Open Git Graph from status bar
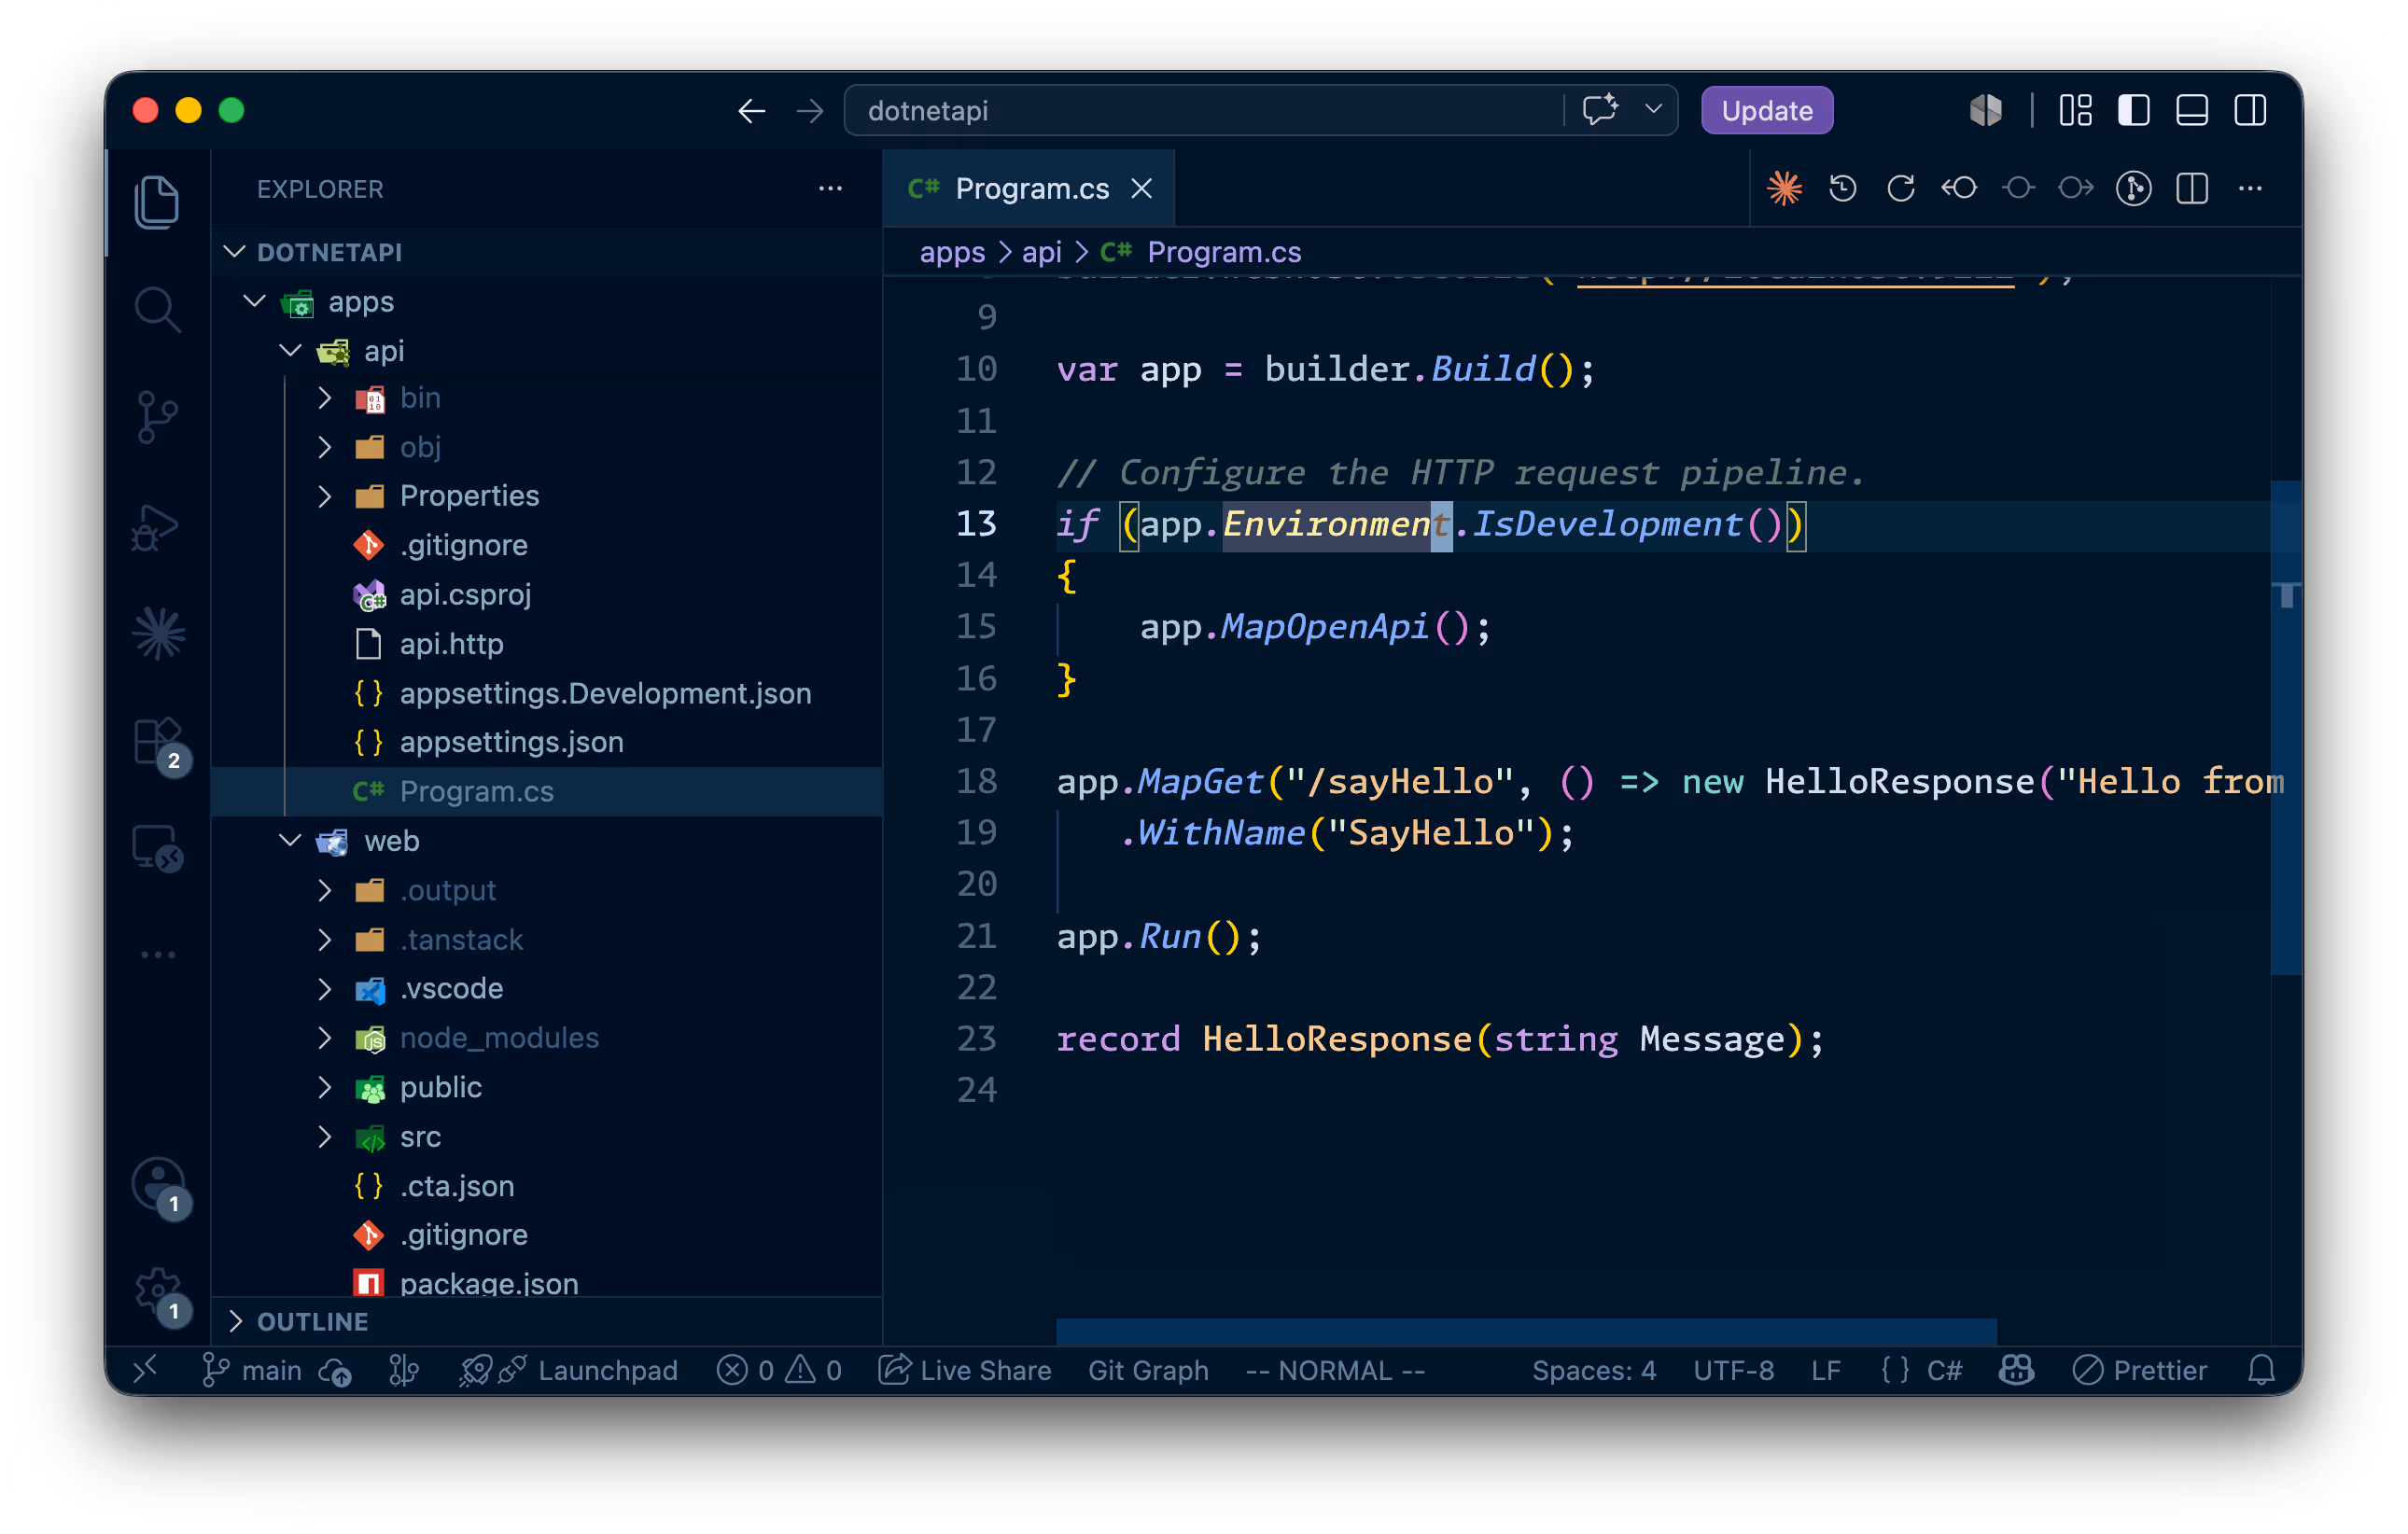This screenshot has height=1534, width=2408. (x=1148, y=1370)
